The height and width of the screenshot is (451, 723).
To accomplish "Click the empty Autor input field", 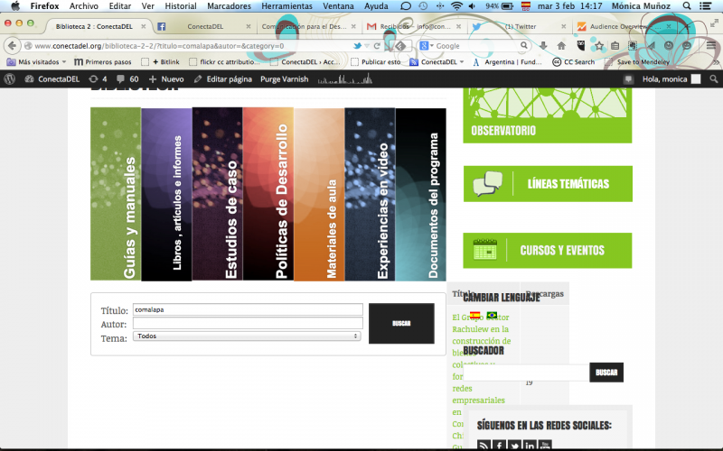I will (248, 323).
